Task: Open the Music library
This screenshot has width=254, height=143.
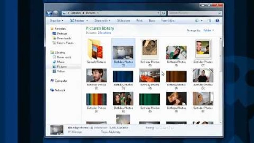Action: pos(61,62)
